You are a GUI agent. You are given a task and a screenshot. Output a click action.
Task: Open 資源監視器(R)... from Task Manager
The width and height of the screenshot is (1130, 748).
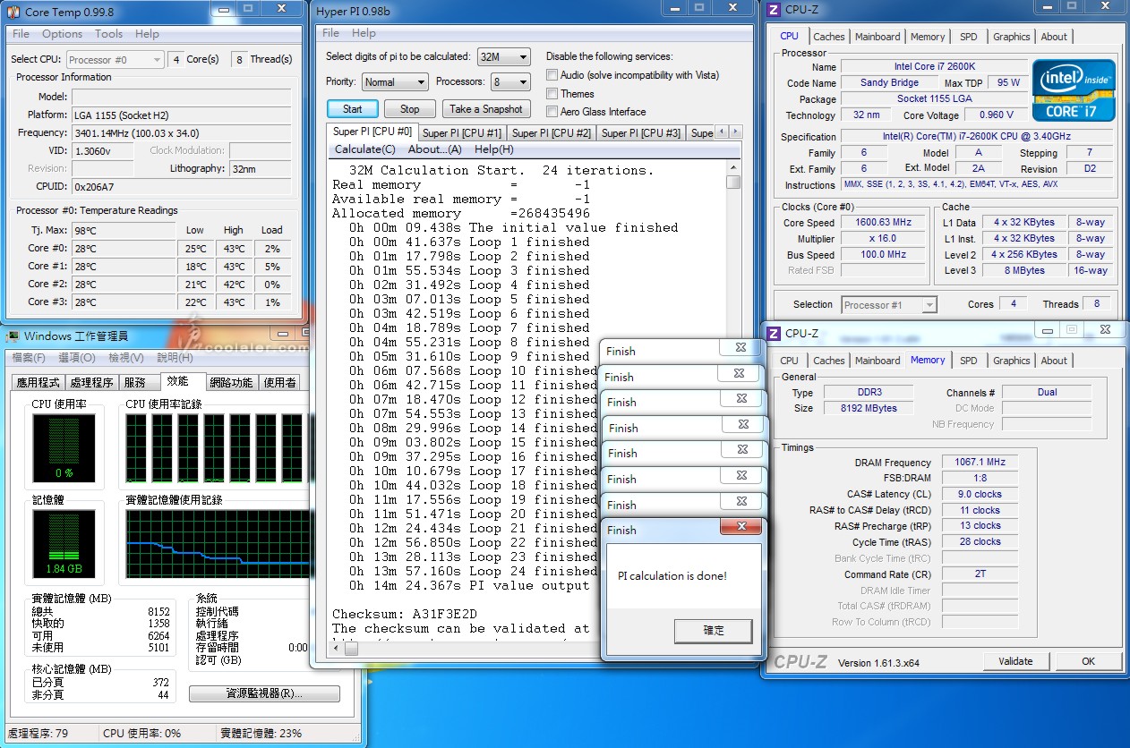click(x=264, y=693)
